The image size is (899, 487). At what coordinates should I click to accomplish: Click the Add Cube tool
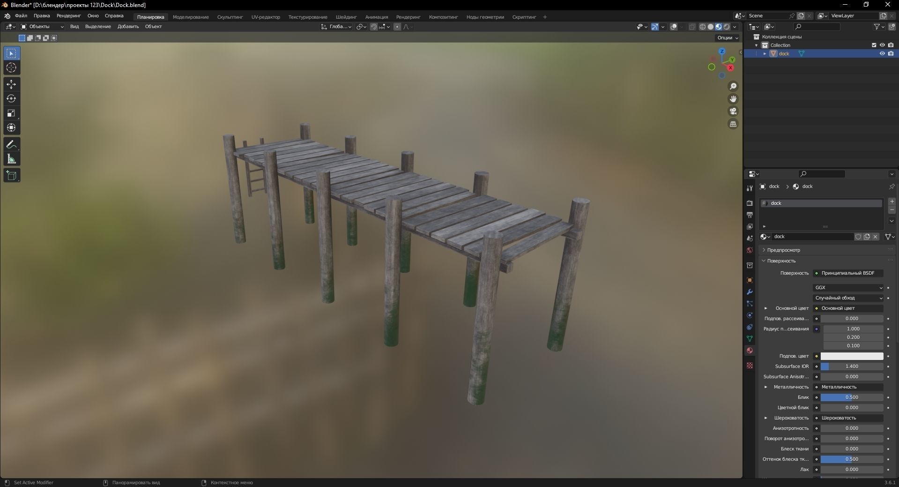click(11, 176)
